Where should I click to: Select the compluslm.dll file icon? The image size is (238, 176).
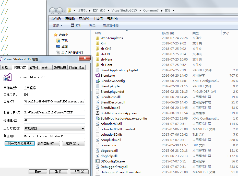point(98,140)
